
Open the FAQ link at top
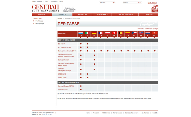click(x=46, y=2)
